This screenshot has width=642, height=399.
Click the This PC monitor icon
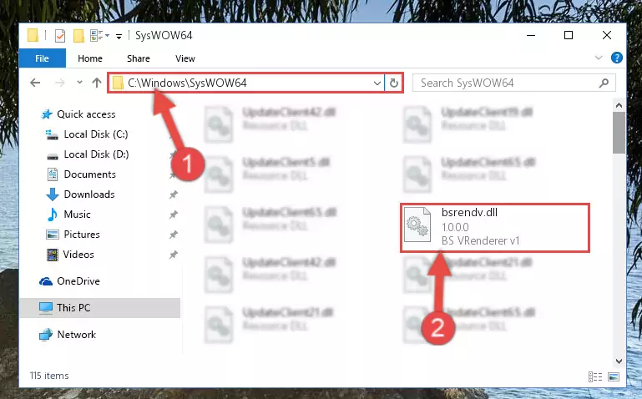point(46,308)
